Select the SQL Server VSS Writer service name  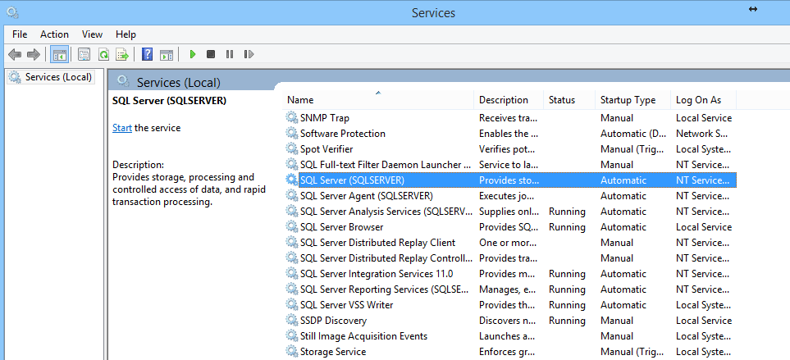pyautogui.click(x=347, y=304)
